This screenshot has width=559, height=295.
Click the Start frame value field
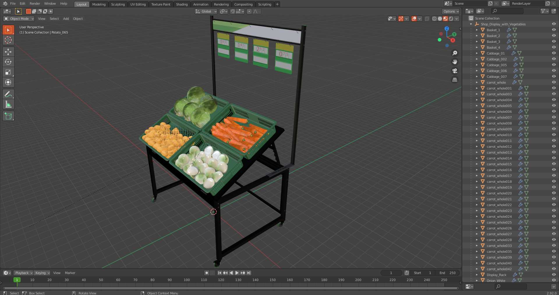tap(422, 273)
